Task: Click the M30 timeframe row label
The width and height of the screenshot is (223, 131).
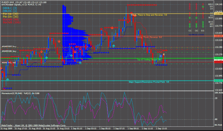Action: click(211, 17)
